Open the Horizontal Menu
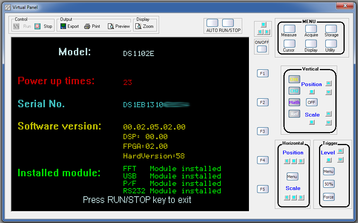Screen dimensions: 358x223 click(x=292, y=177)
